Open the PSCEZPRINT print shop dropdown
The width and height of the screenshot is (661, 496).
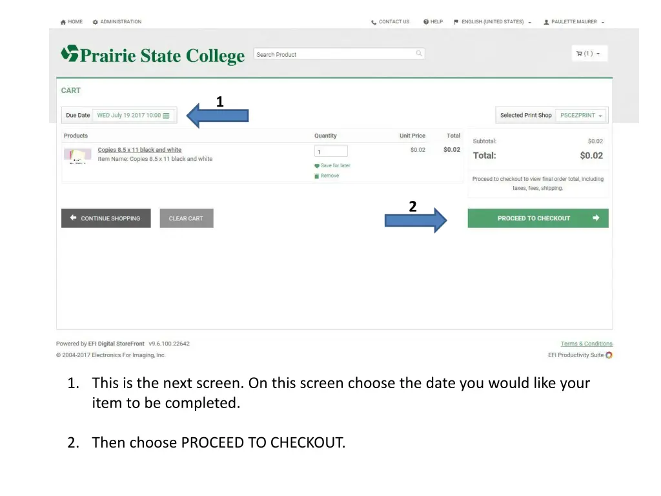coord(582,115)
